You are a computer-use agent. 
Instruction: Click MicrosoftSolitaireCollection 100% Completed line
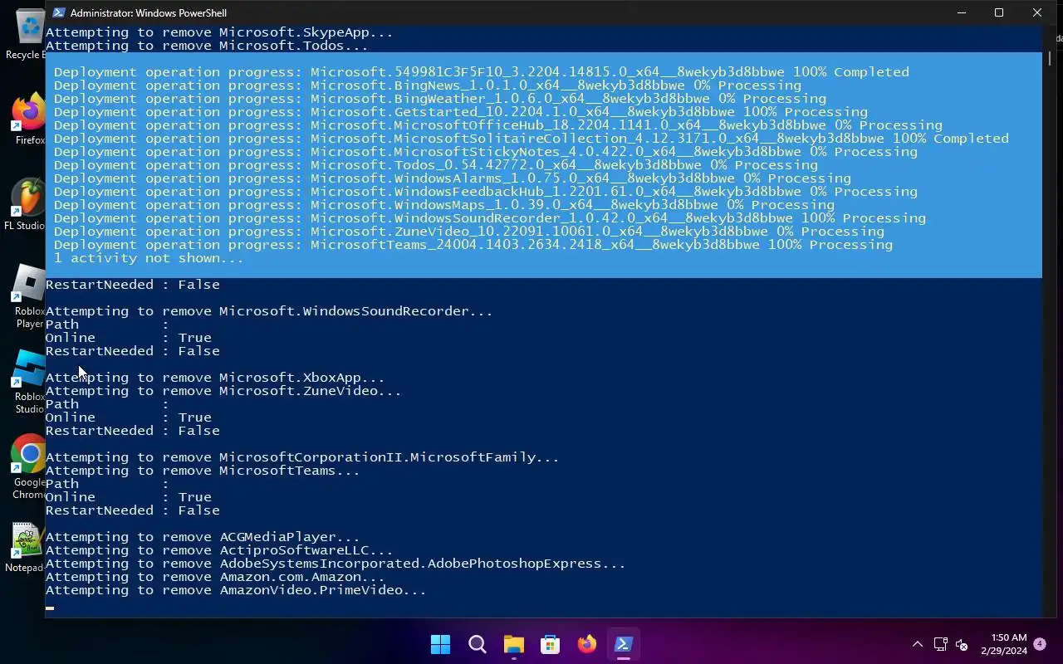click(531, 139)
